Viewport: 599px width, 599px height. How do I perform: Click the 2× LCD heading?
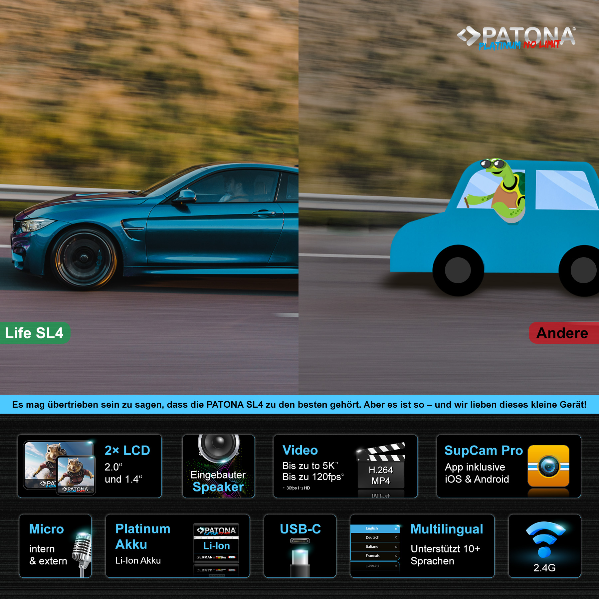[x=127, y=450]
